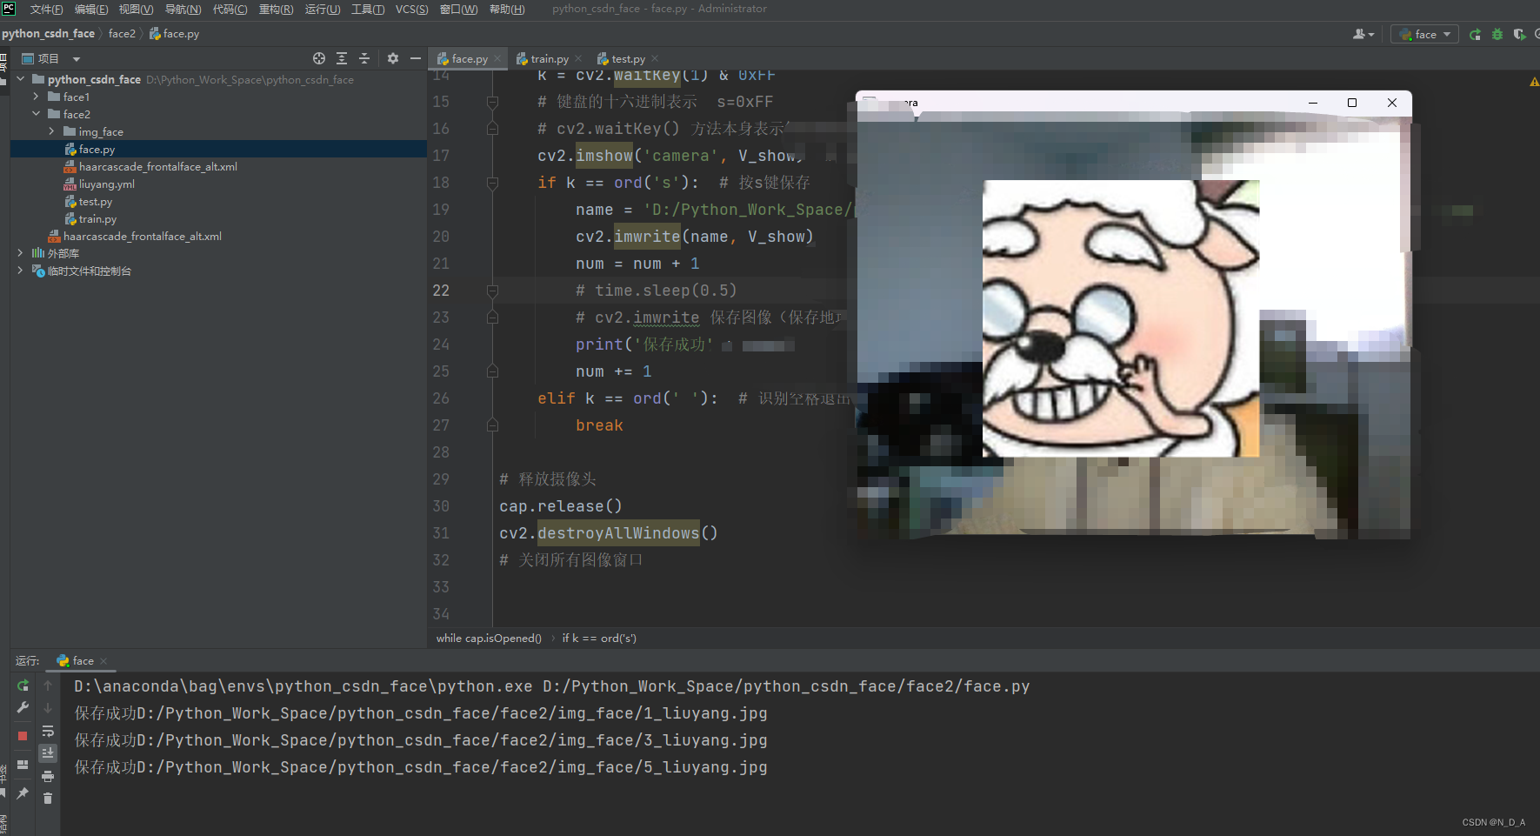
Task: Toggle scroll to end of console
Action: click(48, 753)
